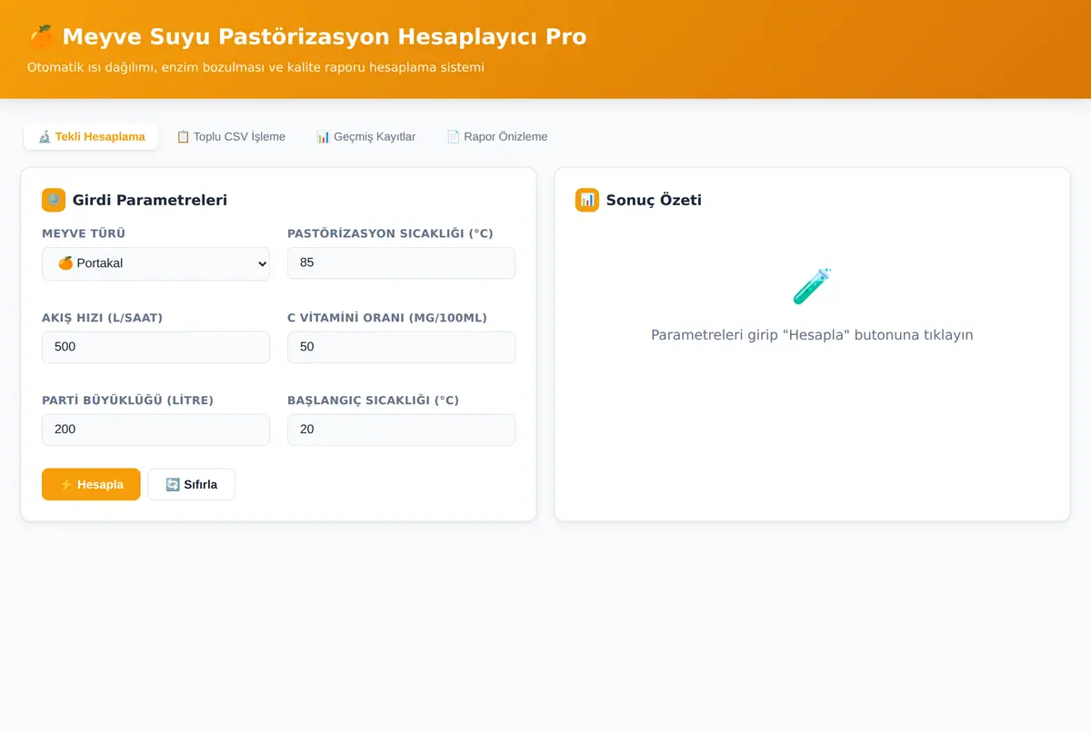Click the Başlangıç Sıcaklığı field with 20

pos(401,430)
